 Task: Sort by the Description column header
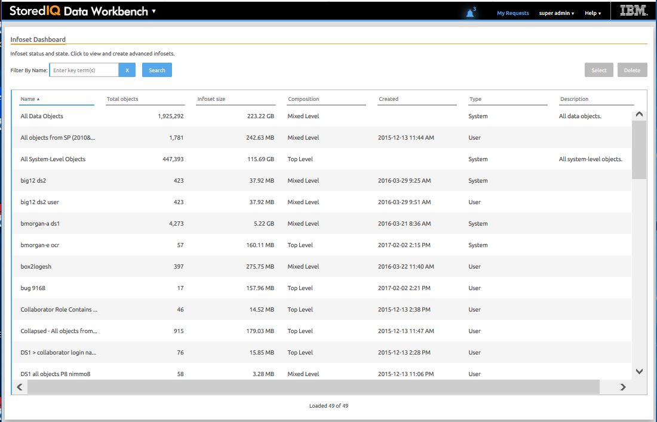(x=596, y=99)
